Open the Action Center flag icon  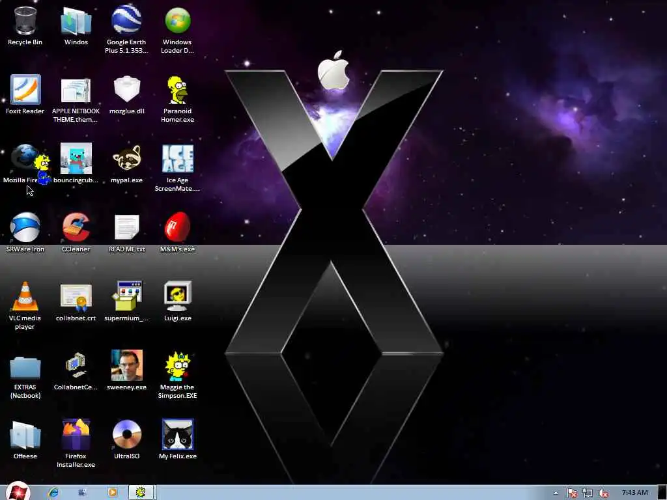[572, 493]
